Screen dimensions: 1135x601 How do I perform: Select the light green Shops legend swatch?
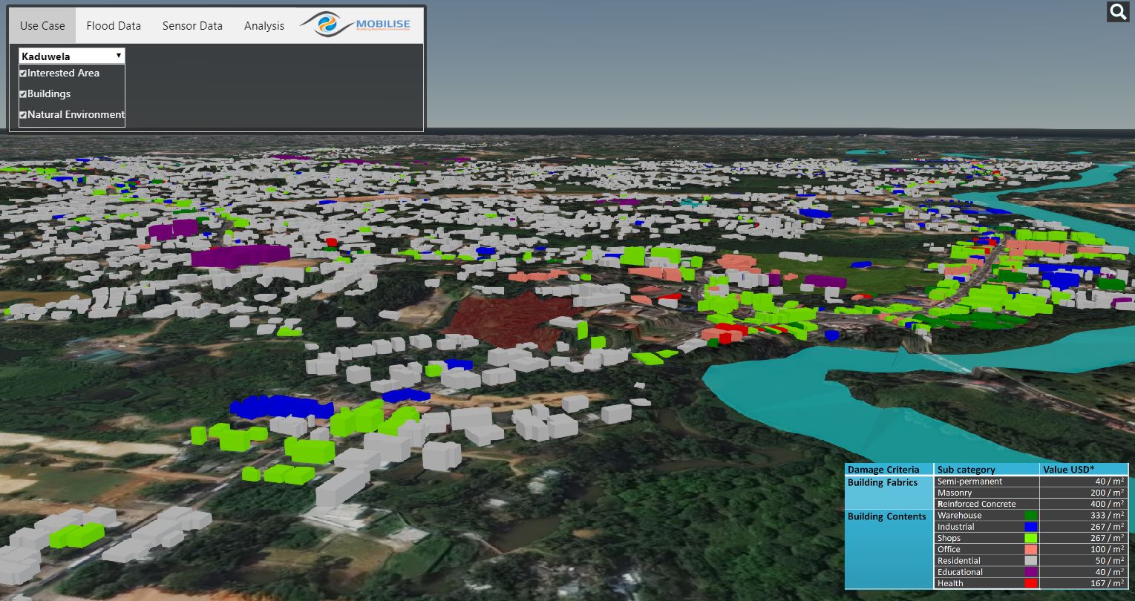click(1030, 538)
